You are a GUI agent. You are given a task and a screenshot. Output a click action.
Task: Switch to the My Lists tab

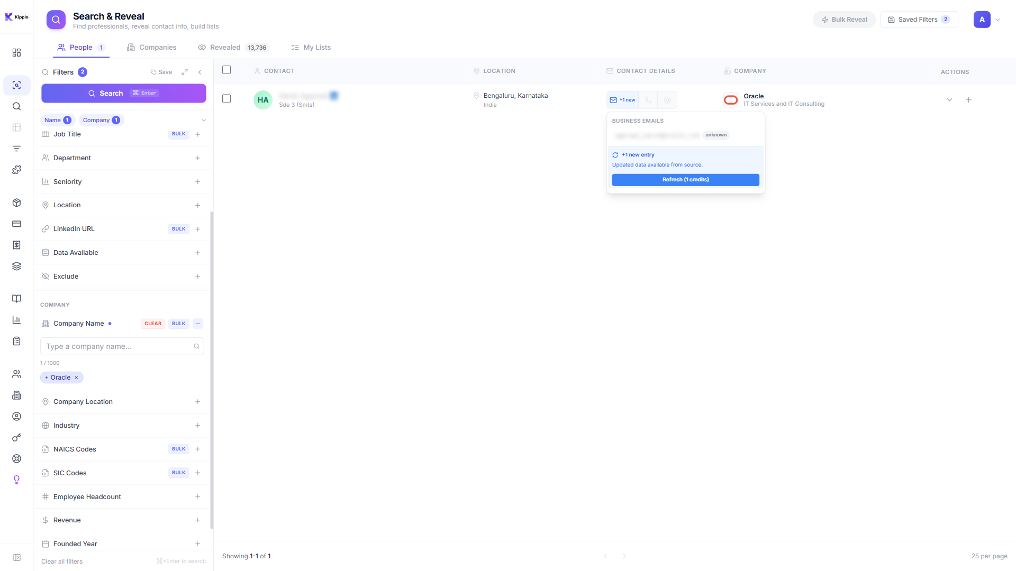pyautogui.click(x=311, y=48)
